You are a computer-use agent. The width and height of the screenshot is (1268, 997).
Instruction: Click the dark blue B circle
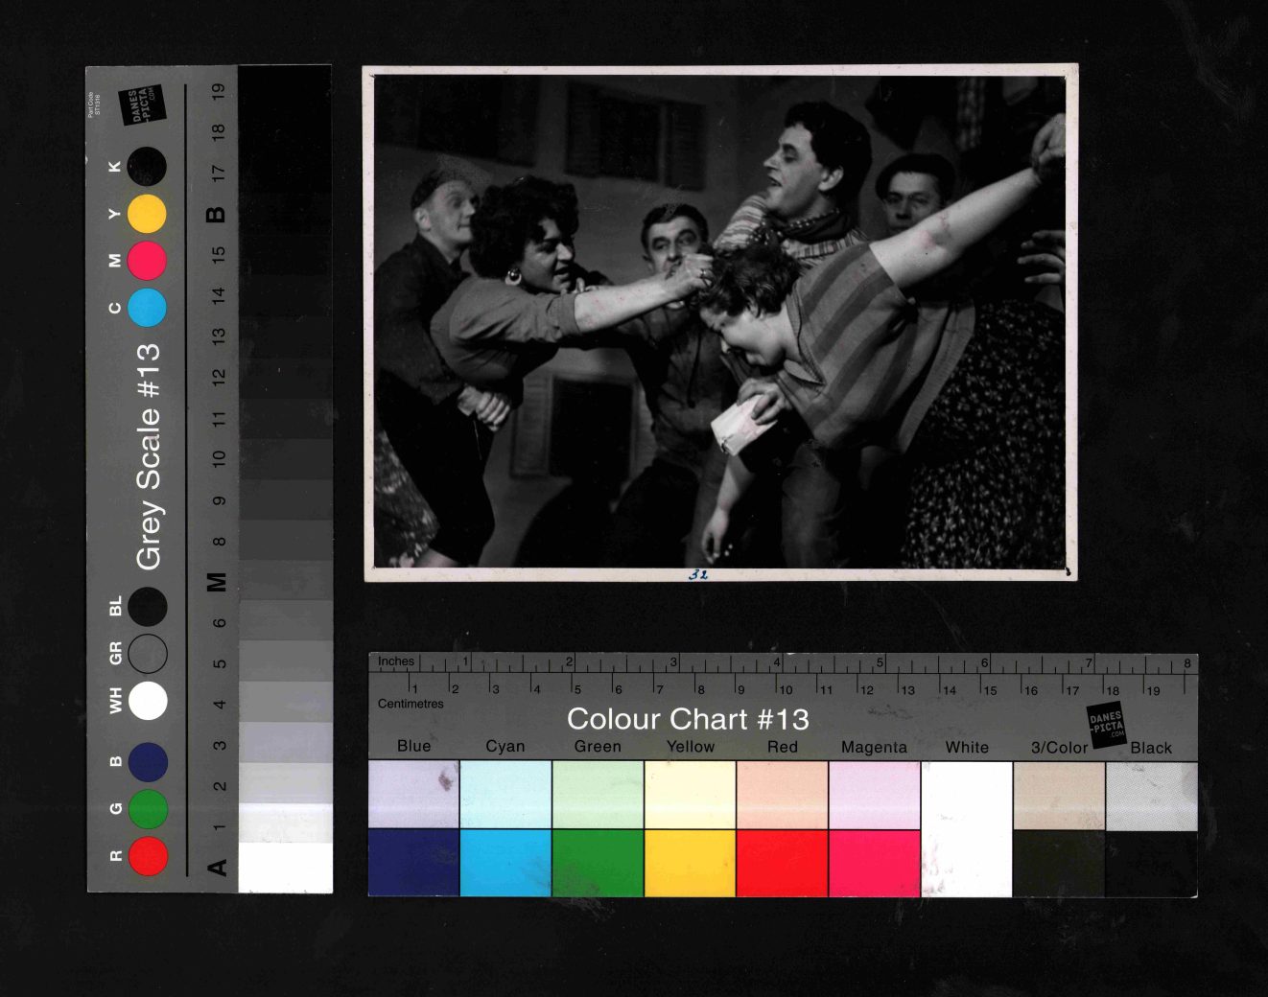(x=148, y=761)
